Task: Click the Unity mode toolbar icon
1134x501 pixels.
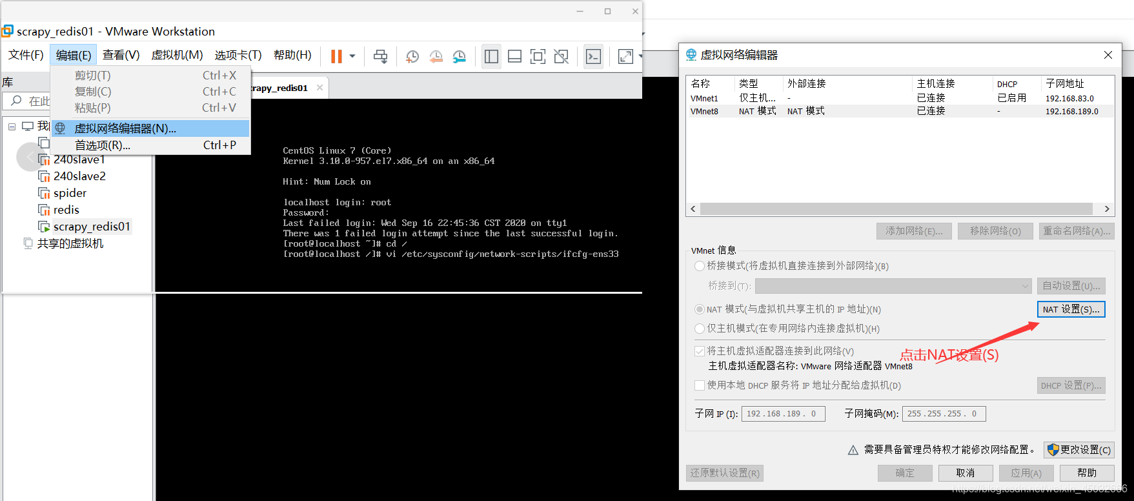Action: pos(562,56)
